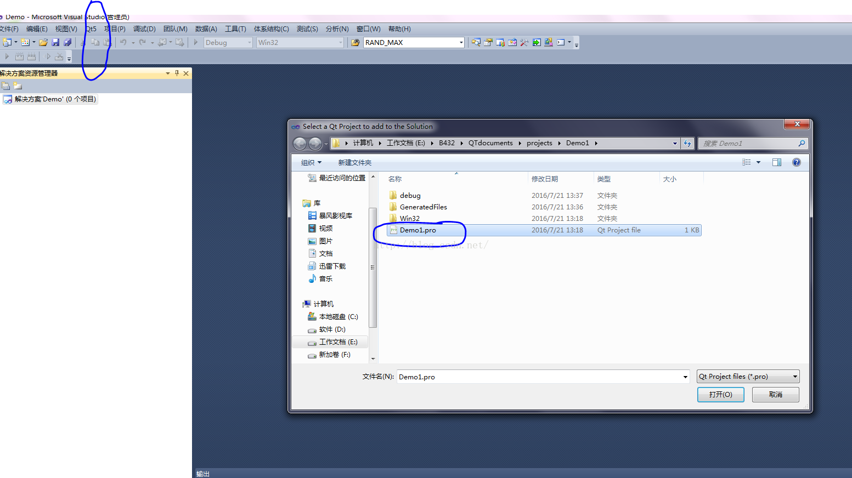Click the 文件名 input field
Screen dimensions: 852x478
[x=543, y=377]
